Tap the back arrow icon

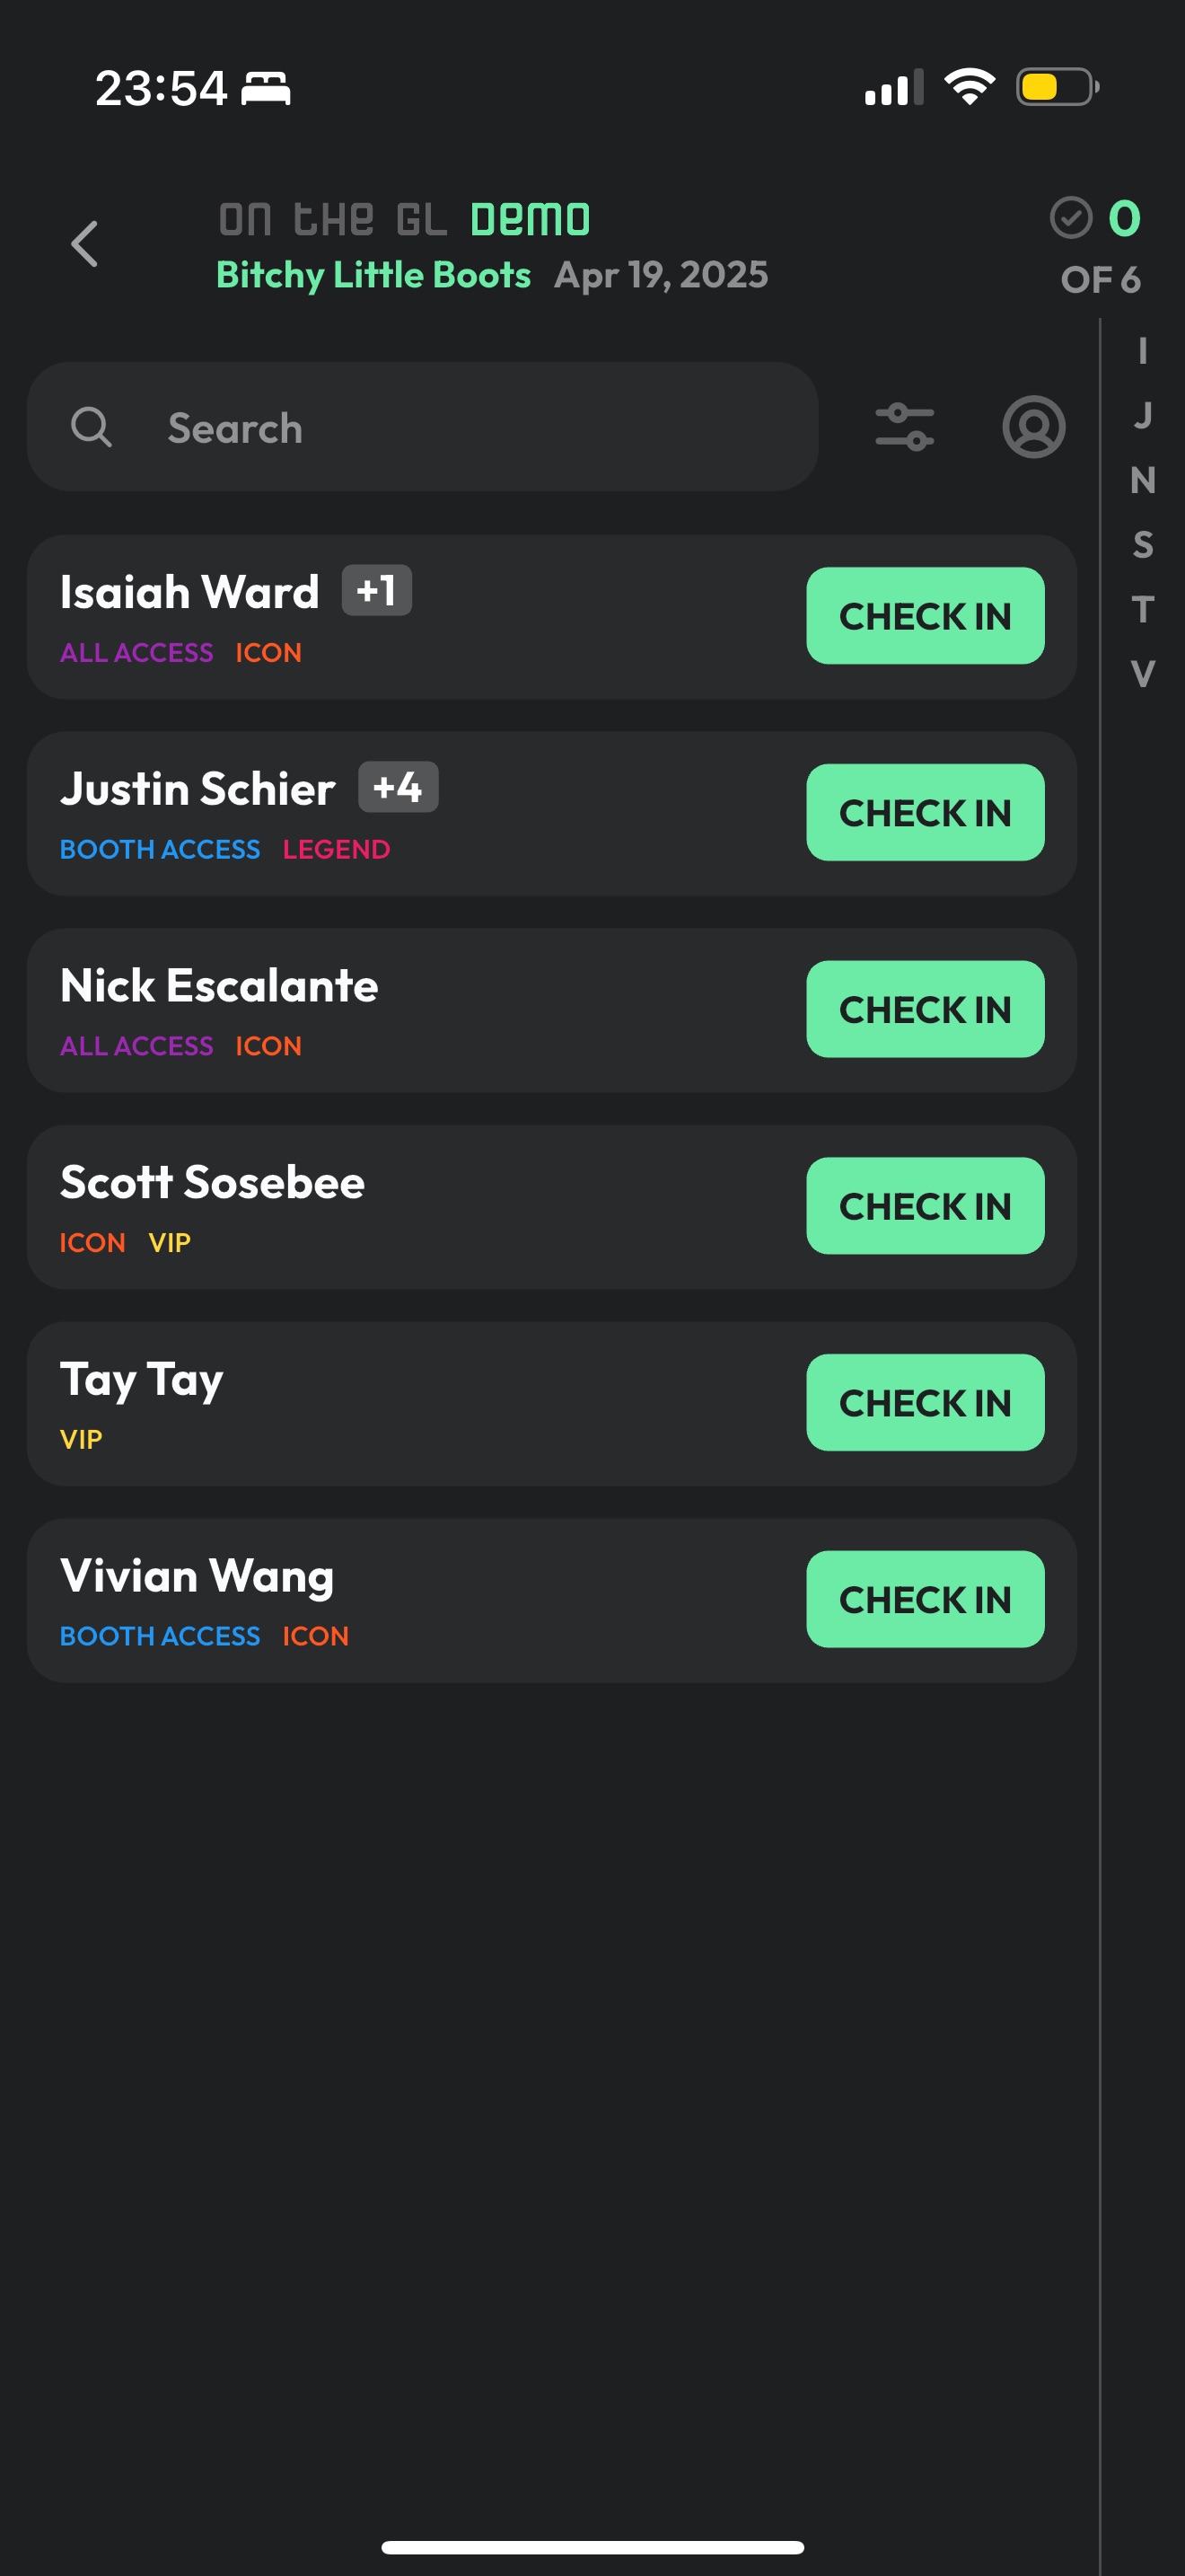85,244
